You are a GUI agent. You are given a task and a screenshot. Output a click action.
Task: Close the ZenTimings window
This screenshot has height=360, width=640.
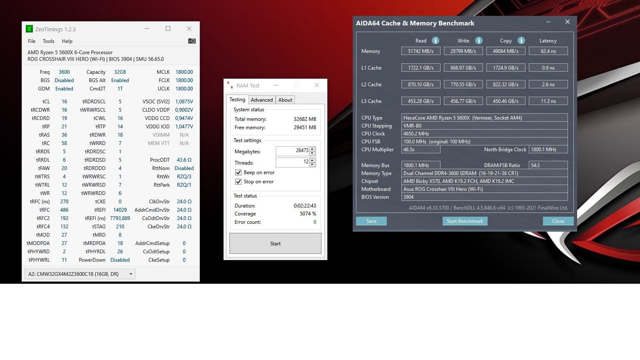click(189, 29)
